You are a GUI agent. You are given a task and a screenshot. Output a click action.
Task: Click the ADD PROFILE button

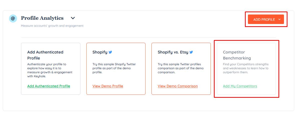tap(266, 19)
